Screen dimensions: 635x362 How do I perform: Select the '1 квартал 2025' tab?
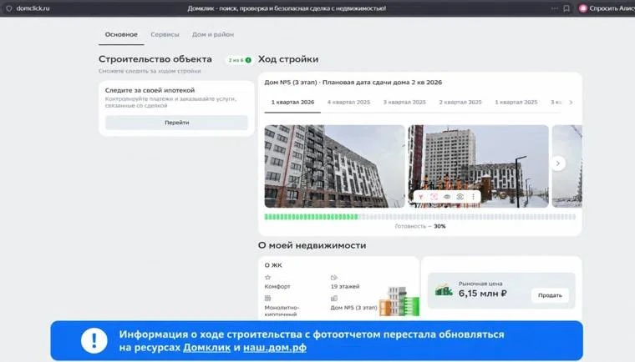pos(516,103)
